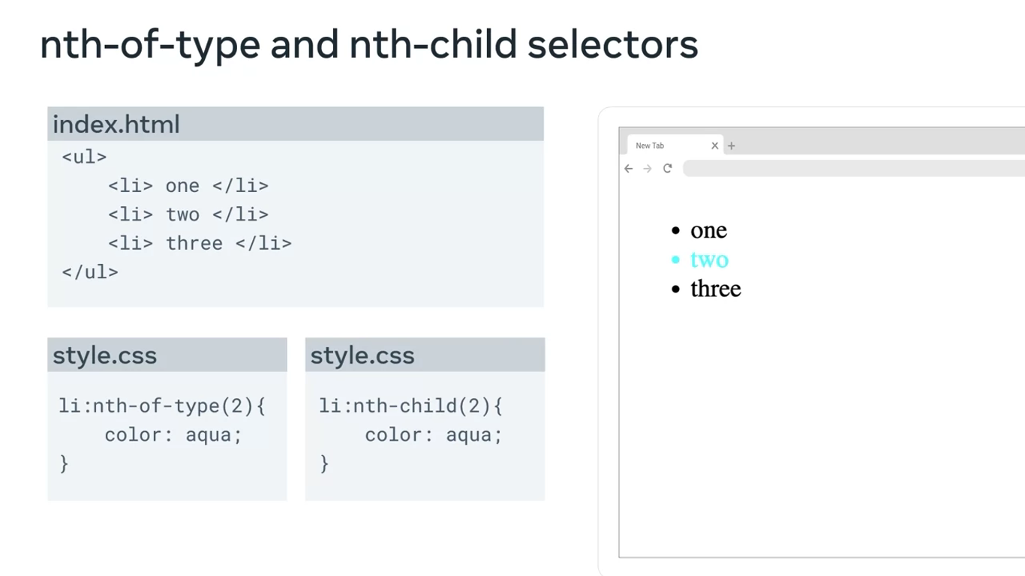Click the li:nth-of-type(2) selector line
The height and width of the screenshot is (576, 1025).
162,406
